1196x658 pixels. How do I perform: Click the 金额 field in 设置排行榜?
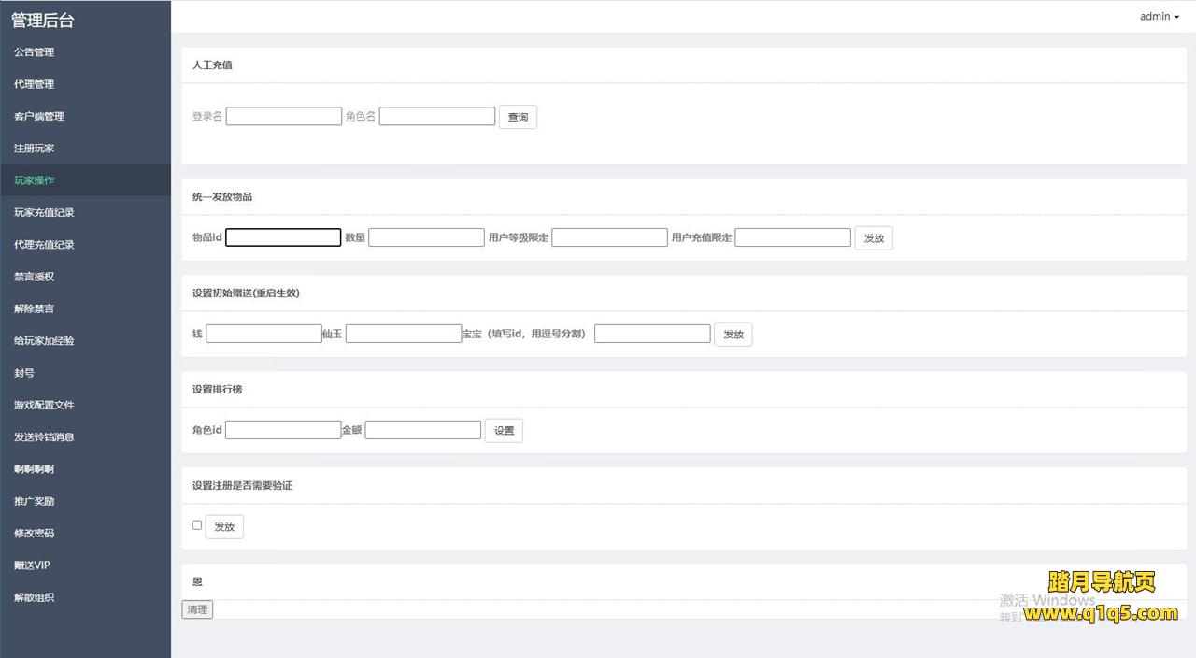coord(423,430)
